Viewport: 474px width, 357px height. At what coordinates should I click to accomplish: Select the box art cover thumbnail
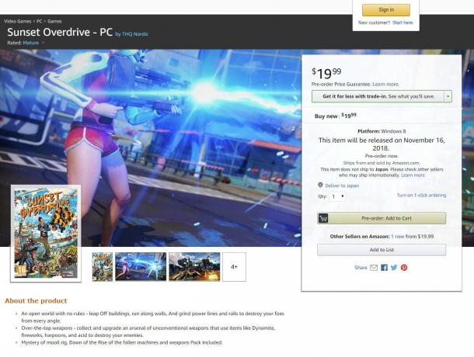point(102,267)
